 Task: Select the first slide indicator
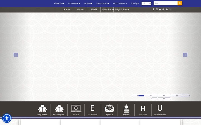click(135, 96)
